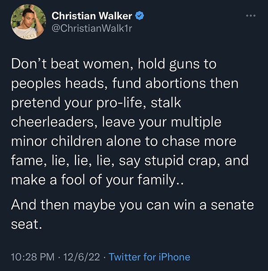The width and height of the screenshot is (268, 271).
Task: Click the display name Christian Walker
Action: 92,17
